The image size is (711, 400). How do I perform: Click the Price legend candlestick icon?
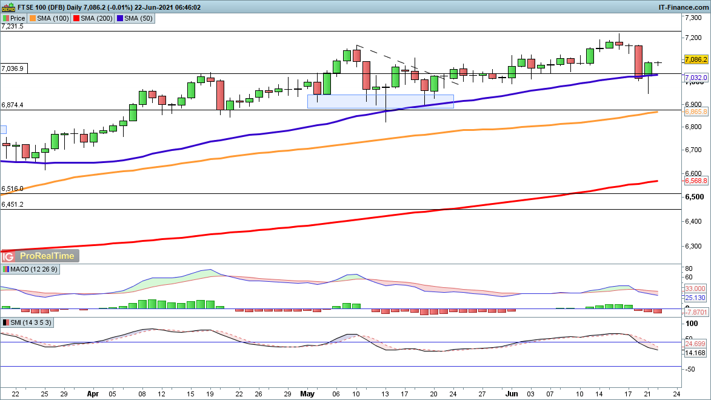coord(7,18)
